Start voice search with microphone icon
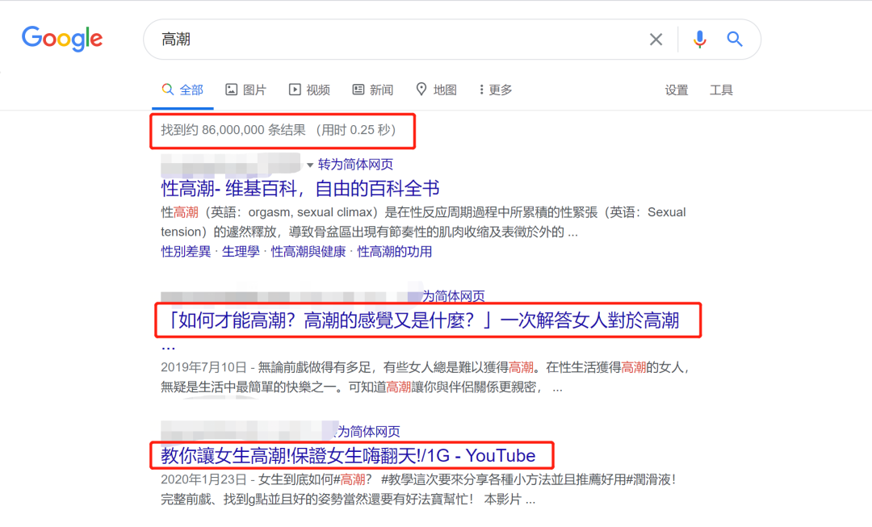872x527 pixels. coord(699,40)
